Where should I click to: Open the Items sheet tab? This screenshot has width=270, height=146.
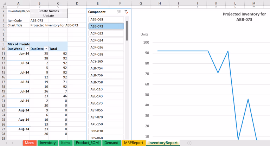pyautogui.click(x=66, y=143)
